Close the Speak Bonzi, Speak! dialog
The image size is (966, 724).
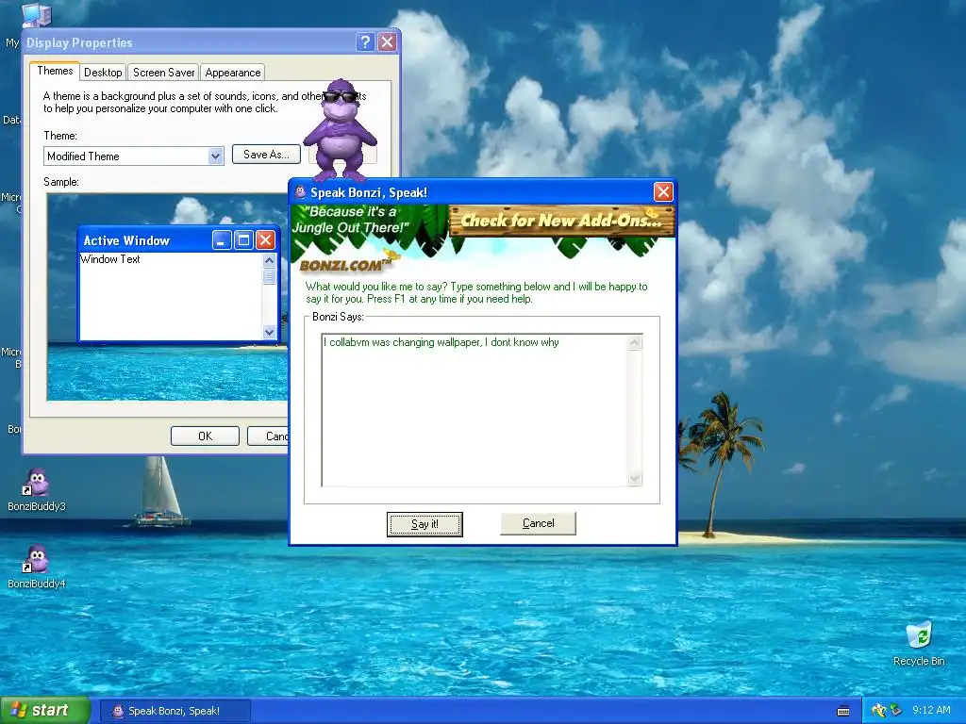pos(663,192)
